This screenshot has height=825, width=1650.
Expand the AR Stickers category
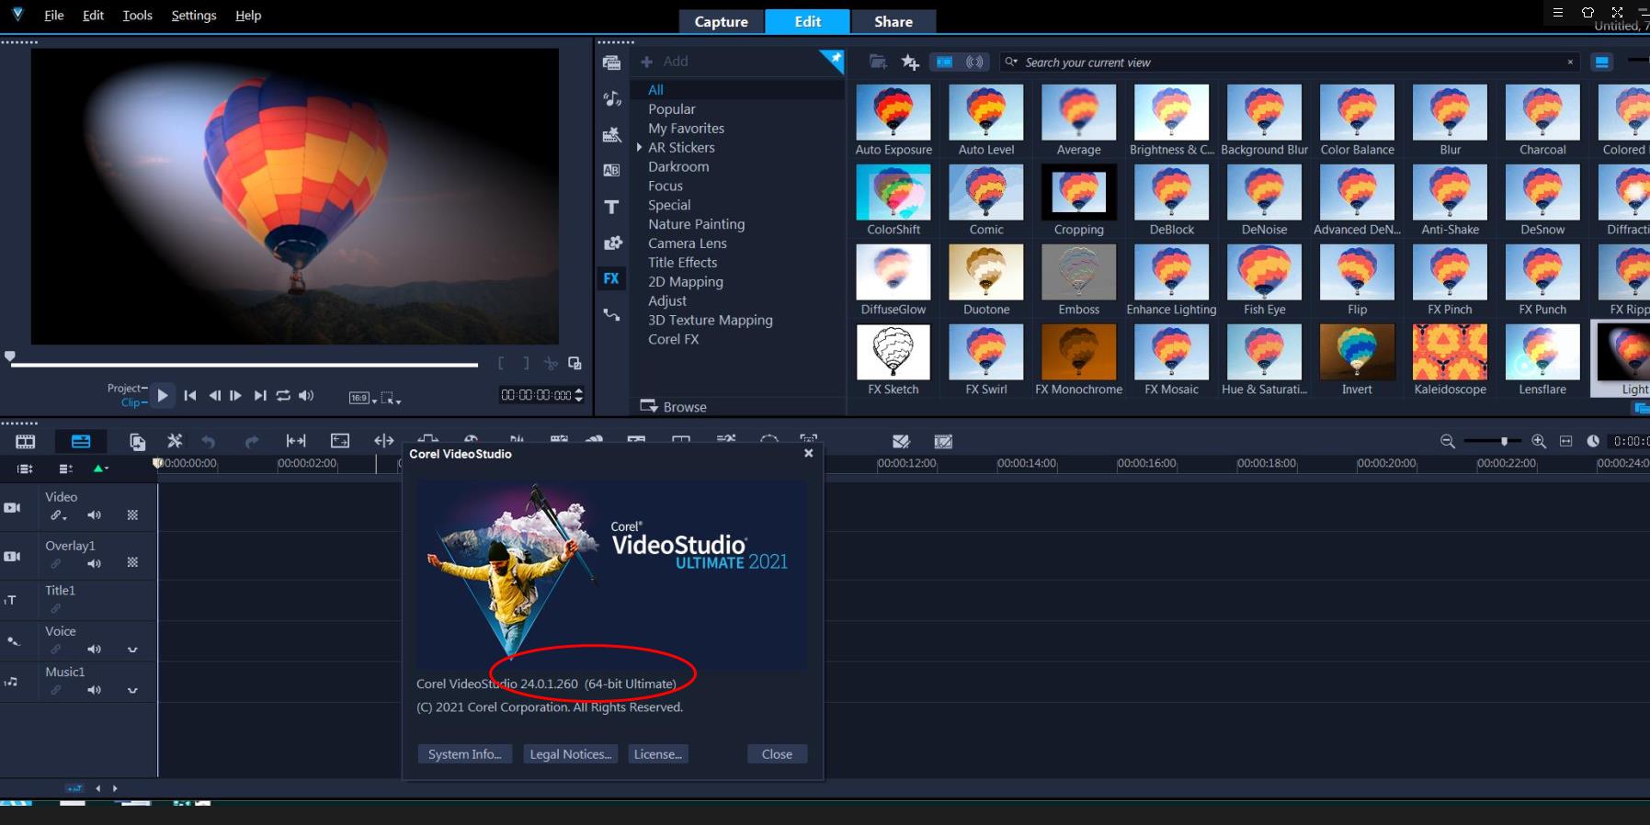point(639,148)
